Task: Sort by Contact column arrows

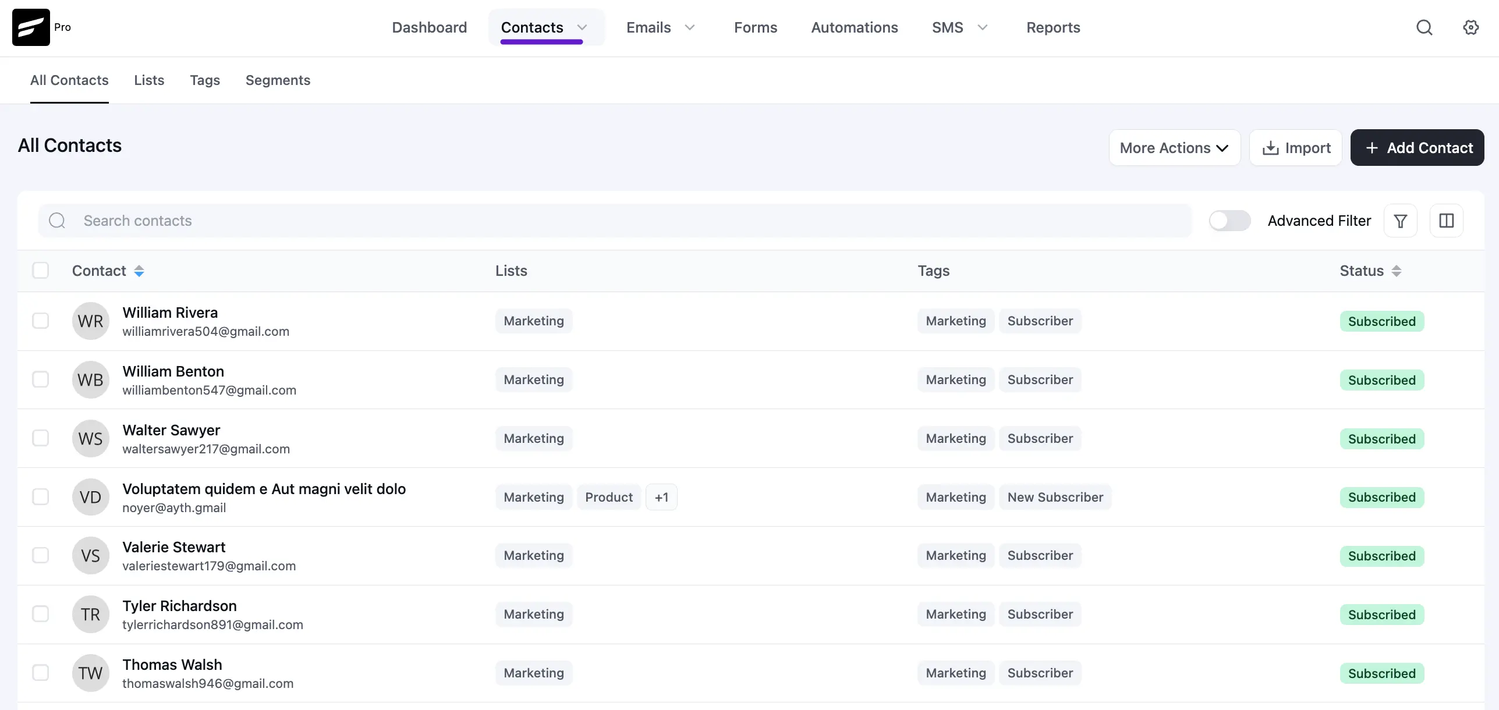Action: pos(139,271)
